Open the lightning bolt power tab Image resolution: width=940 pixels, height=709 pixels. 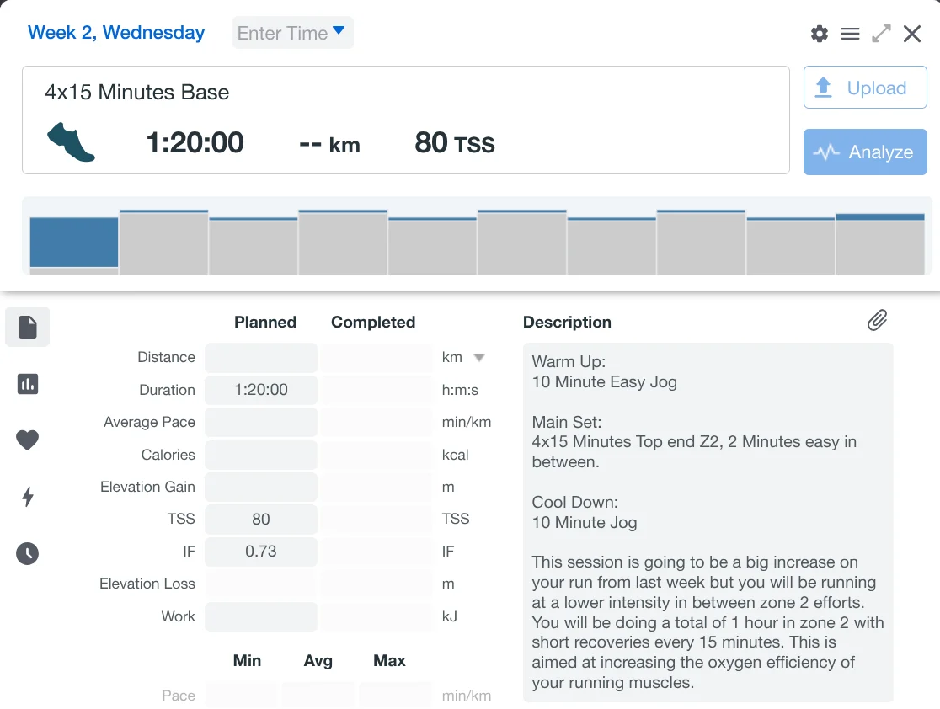[x=28, y=497]
